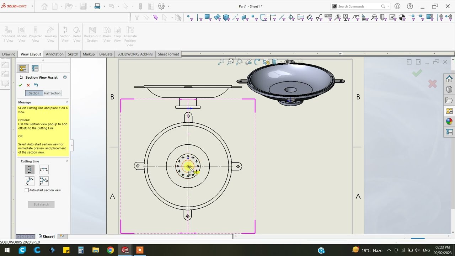This screenshot has height=256, width=455.
Task: Open Design Library in task pane
Action: tap(449, 90)
